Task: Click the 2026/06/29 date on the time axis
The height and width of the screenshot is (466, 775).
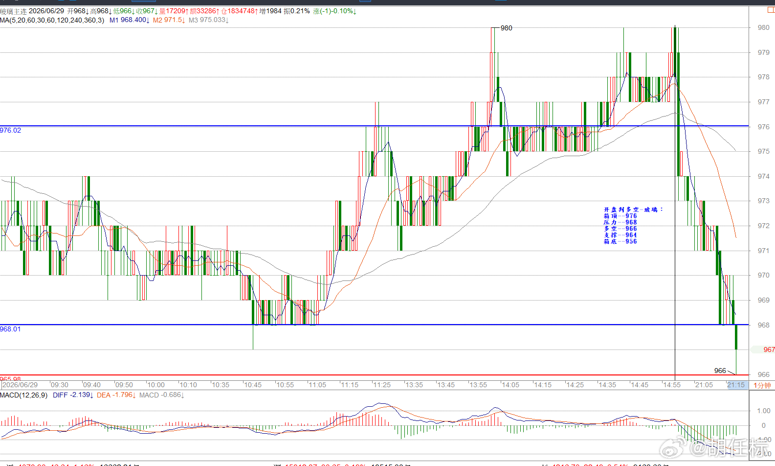Action: point(20,385)
